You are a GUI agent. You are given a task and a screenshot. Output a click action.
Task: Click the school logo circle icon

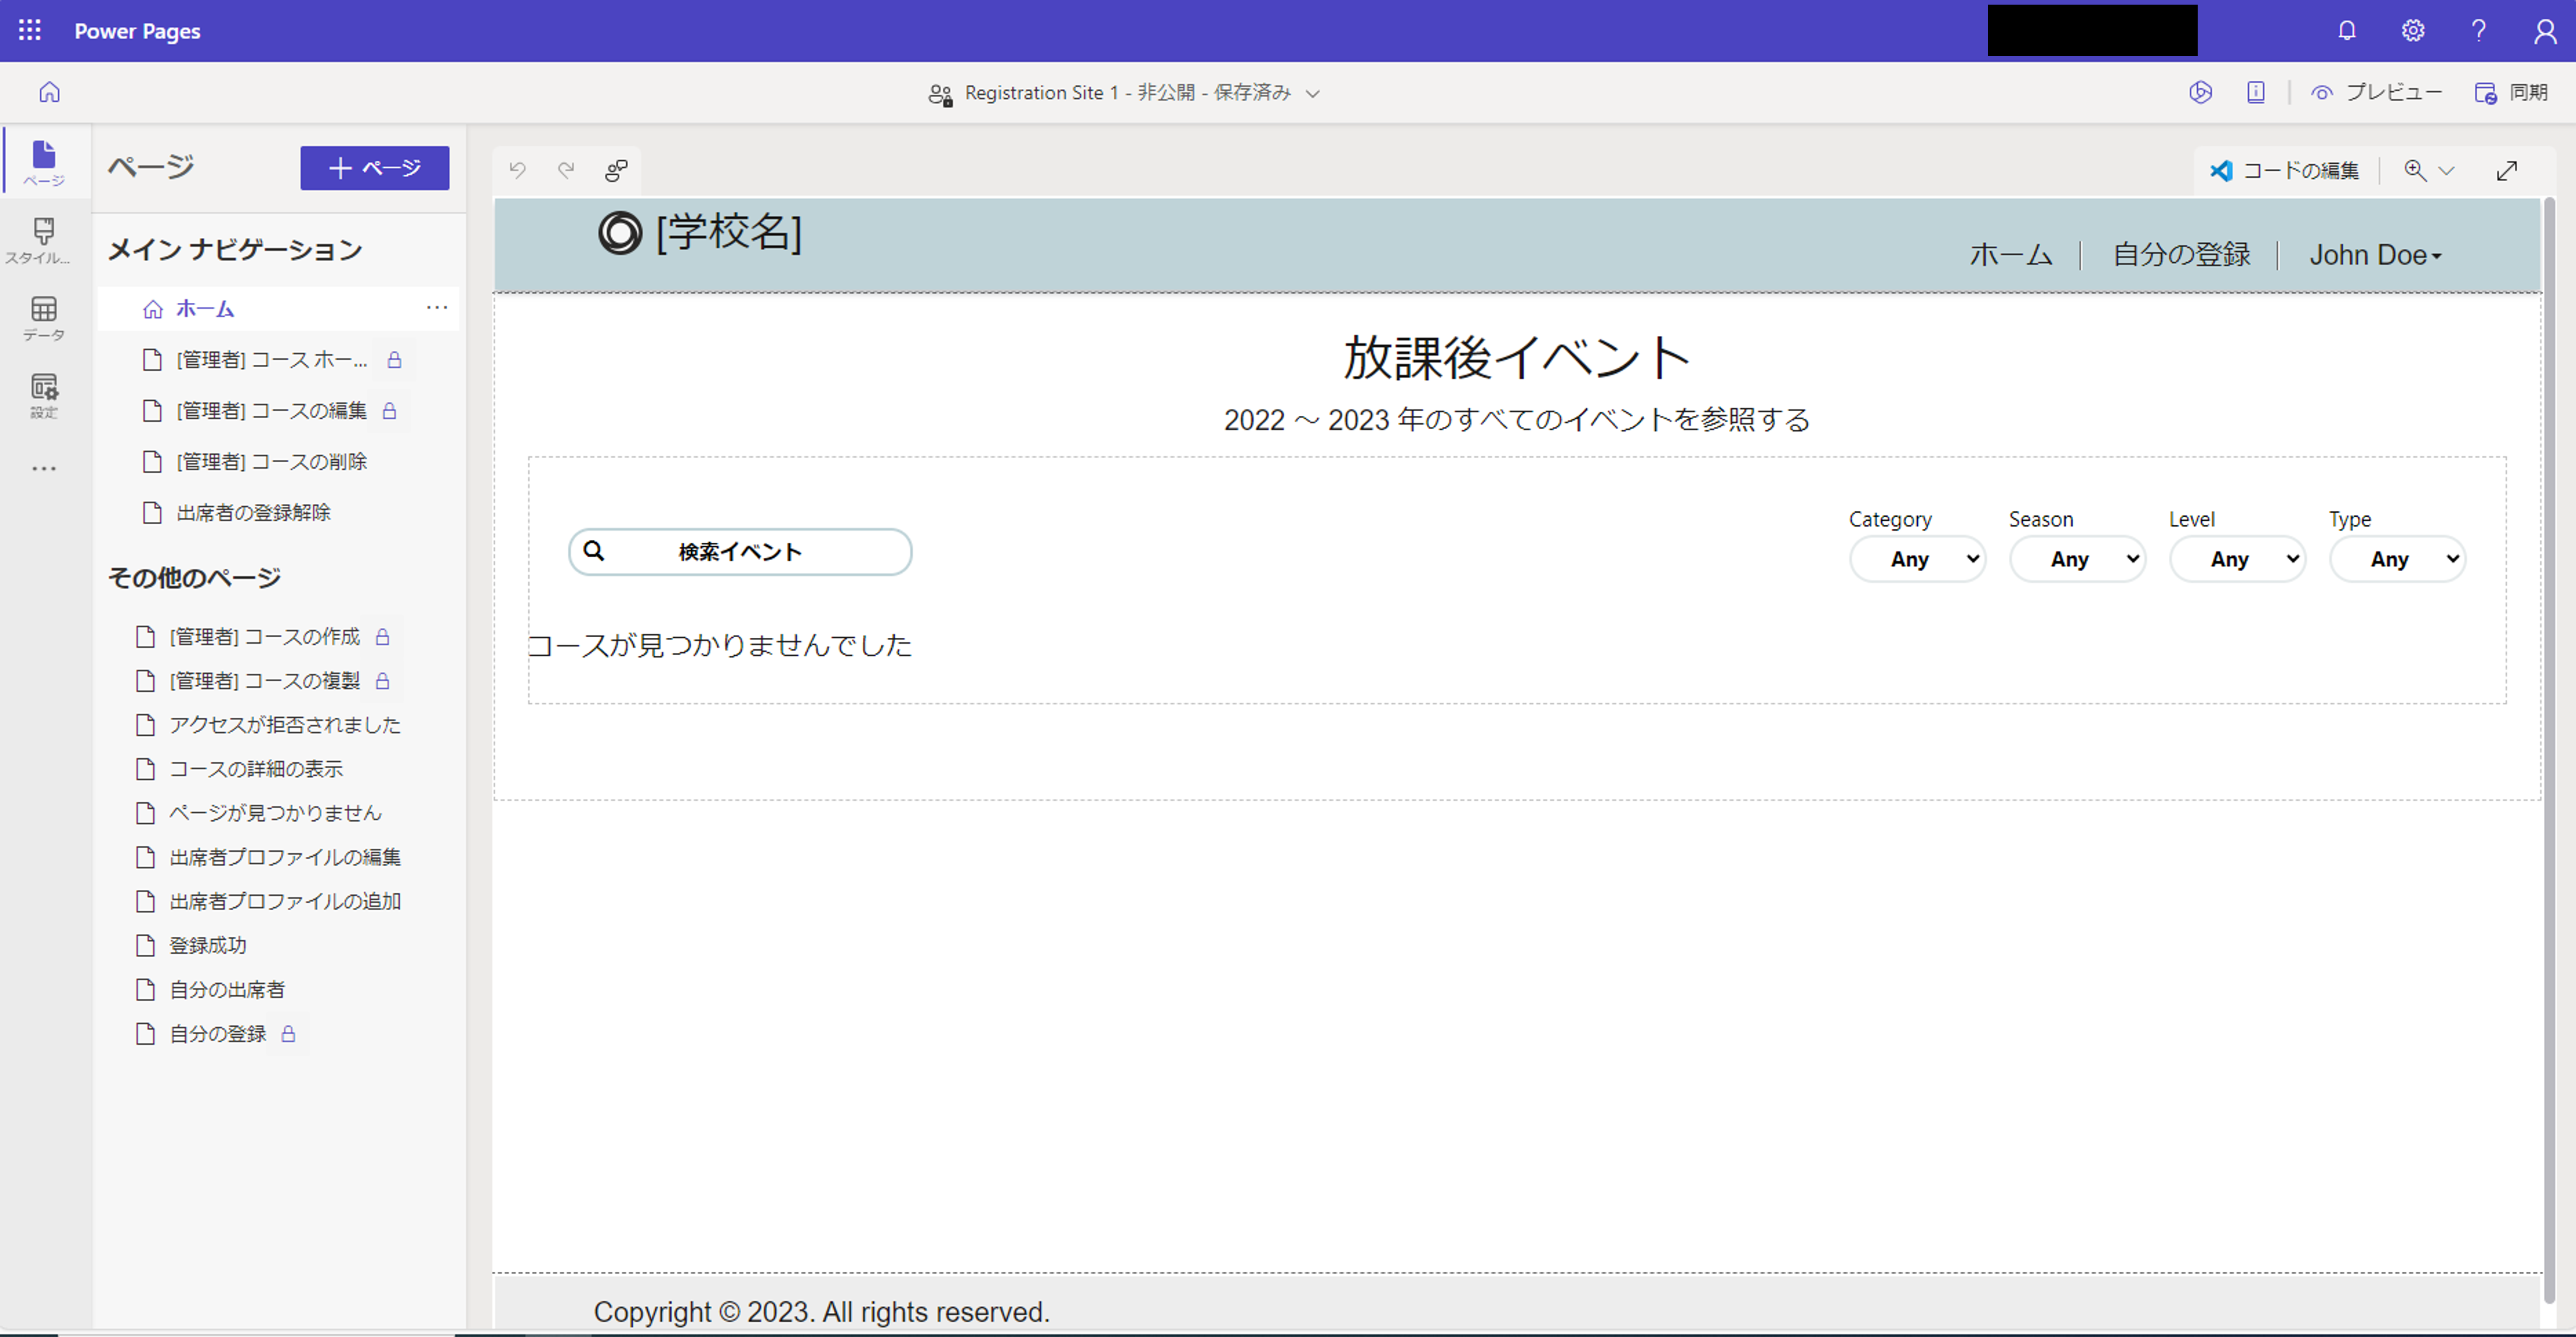click(620, 233)
